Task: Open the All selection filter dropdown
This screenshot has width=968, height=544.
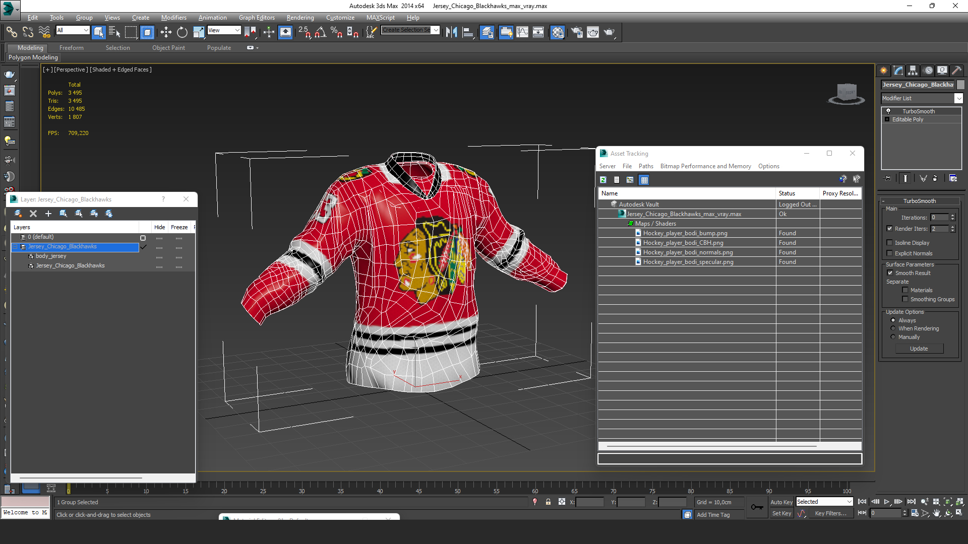Action: pos(86,30)
